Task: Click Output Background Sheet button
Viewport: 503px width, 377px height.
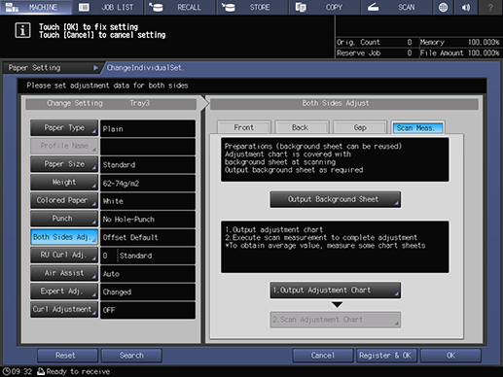Action: (336, 199)
